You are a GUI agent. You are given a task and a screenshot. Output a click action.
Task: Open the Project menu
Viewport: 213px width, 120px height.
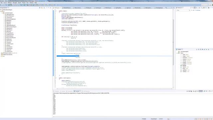(x=24, y=3)
